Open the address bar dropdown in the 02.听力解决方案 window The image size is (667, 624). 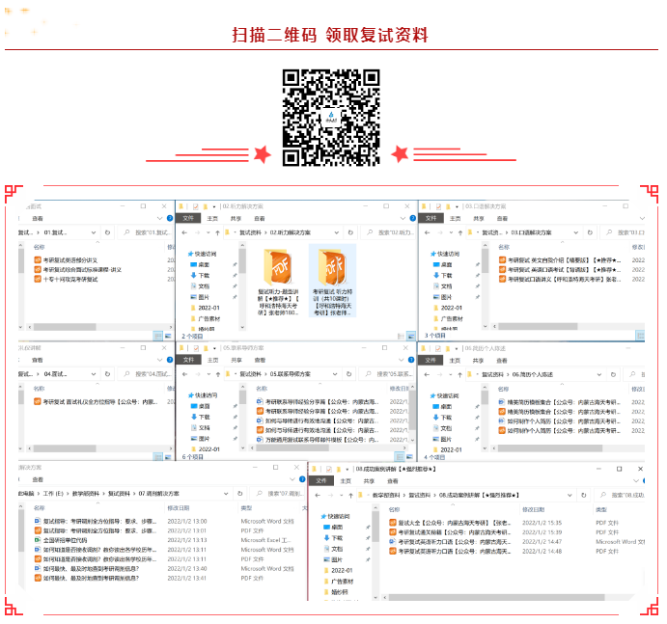(337, 232)
